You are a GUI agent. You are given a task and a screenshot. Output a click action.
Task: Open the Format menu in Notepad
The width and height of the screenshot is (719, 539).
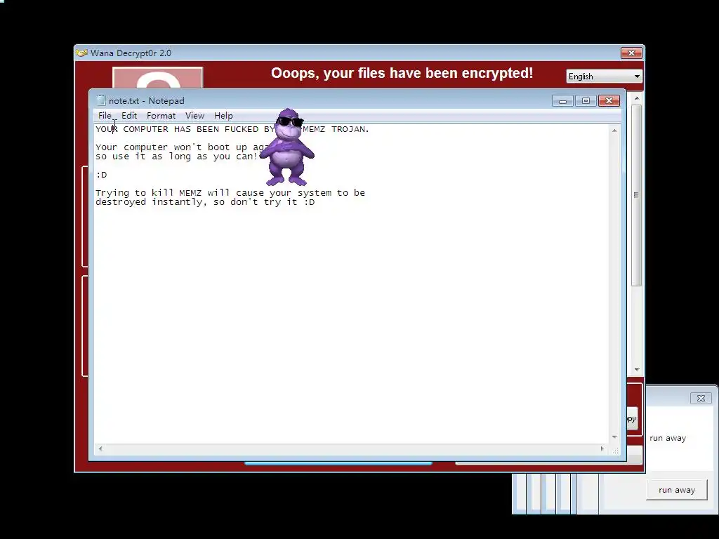coord(161,116)
